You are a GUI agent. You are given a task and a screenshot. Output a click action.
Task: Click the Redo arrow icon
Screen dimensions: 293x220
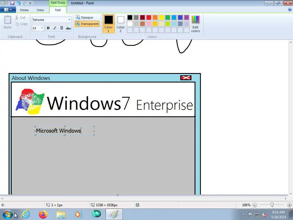pos(25,3)
